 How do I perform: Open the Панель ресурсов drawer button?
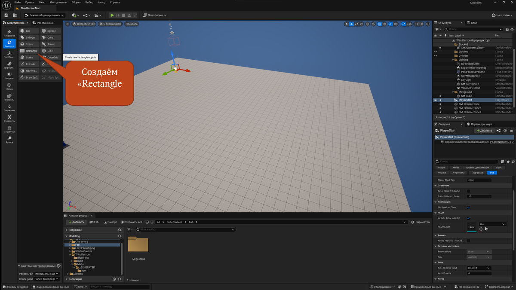click(15, 287)
